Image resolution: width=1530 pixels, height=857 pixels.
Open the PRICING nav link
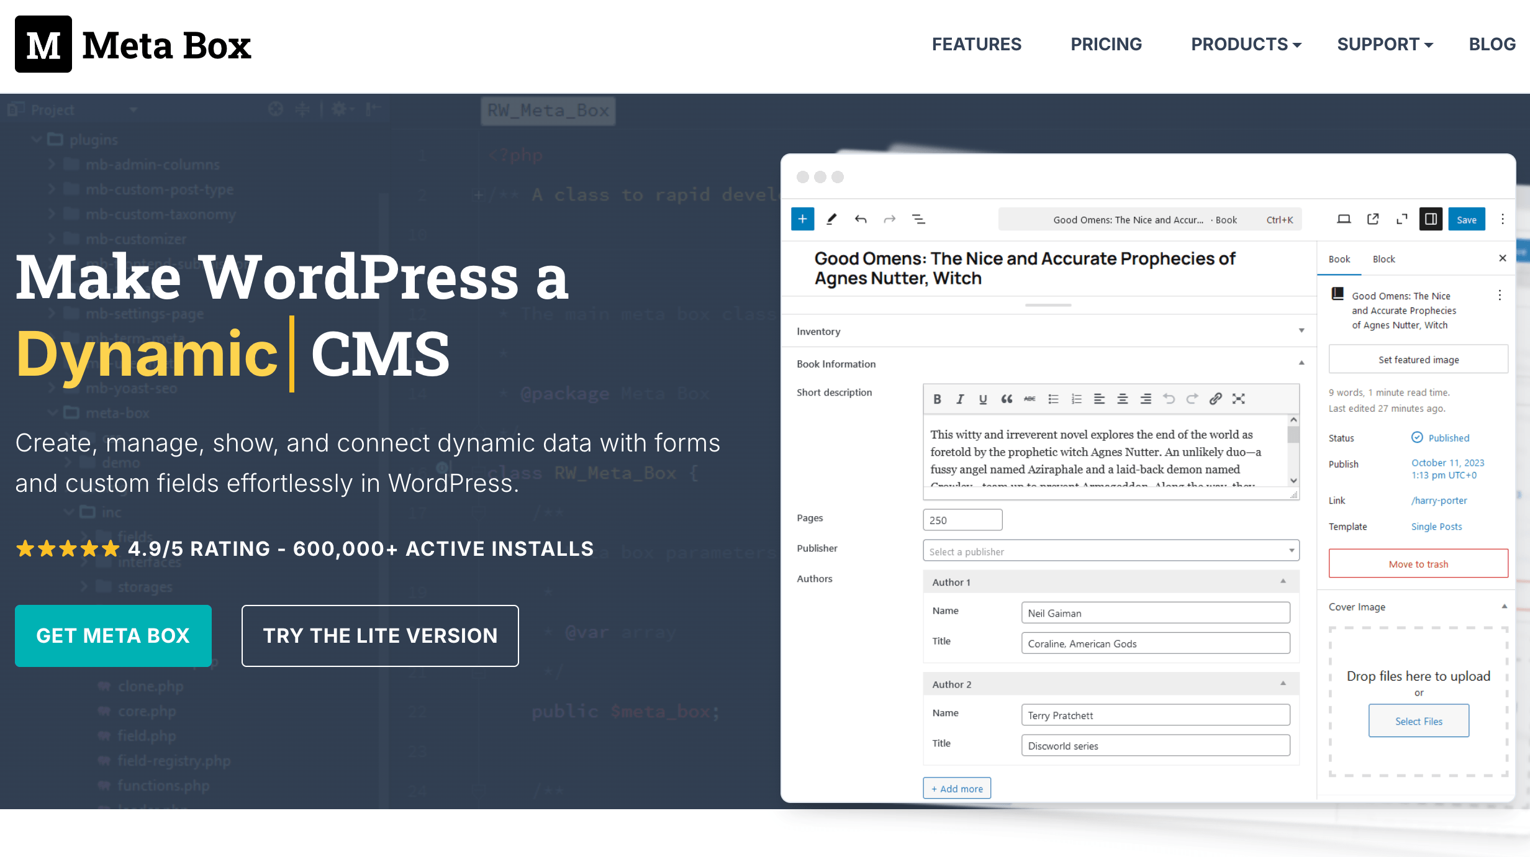click(1106, 44)
